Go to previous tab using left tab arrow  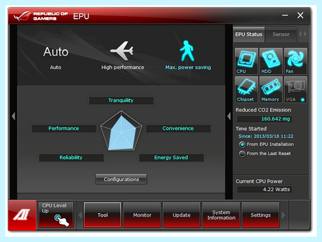click(300, 34)
